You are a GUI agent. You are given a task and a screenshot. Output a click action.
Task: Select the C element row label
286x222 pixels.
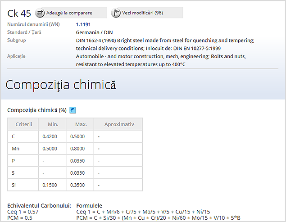pyautogui.click(x=14, y=136)
